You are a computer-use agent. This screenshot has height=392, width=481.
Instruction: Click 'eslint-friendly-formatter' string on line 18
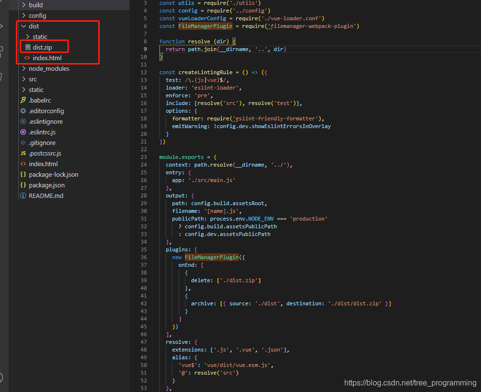275,118
